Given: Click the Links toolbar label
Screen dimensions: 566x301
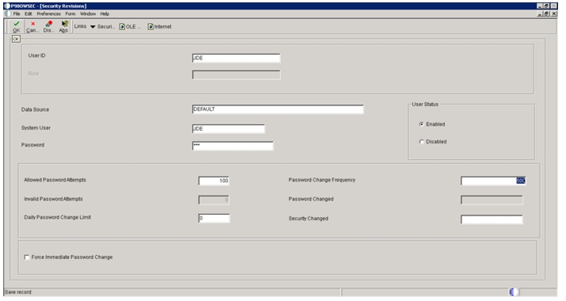Looking at the screenshot, I should [80, 26].
